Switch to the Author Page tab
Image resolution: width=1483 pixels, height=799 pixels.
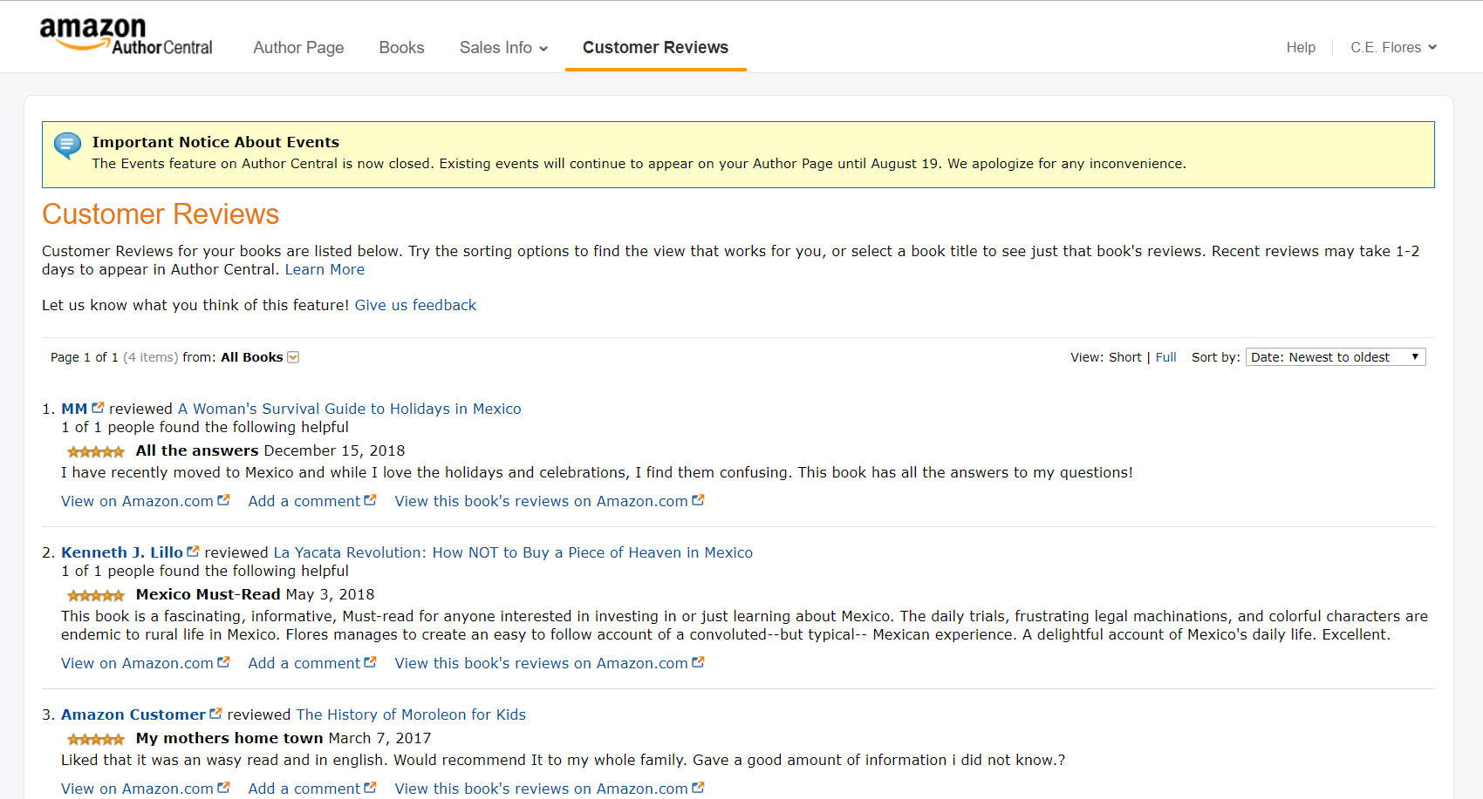click(x=298, y=48)
